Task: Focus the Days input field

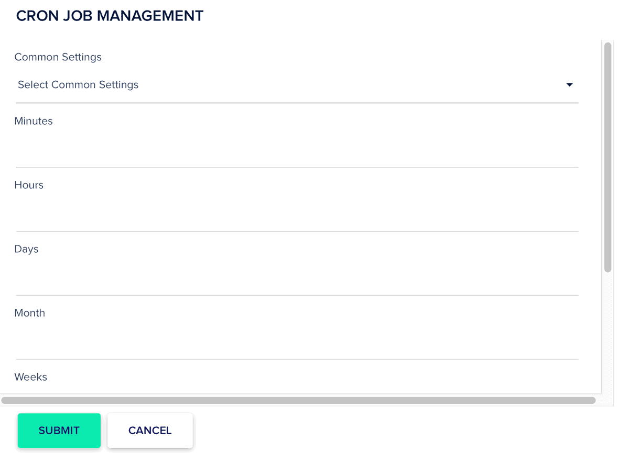Action: point(297,278)
